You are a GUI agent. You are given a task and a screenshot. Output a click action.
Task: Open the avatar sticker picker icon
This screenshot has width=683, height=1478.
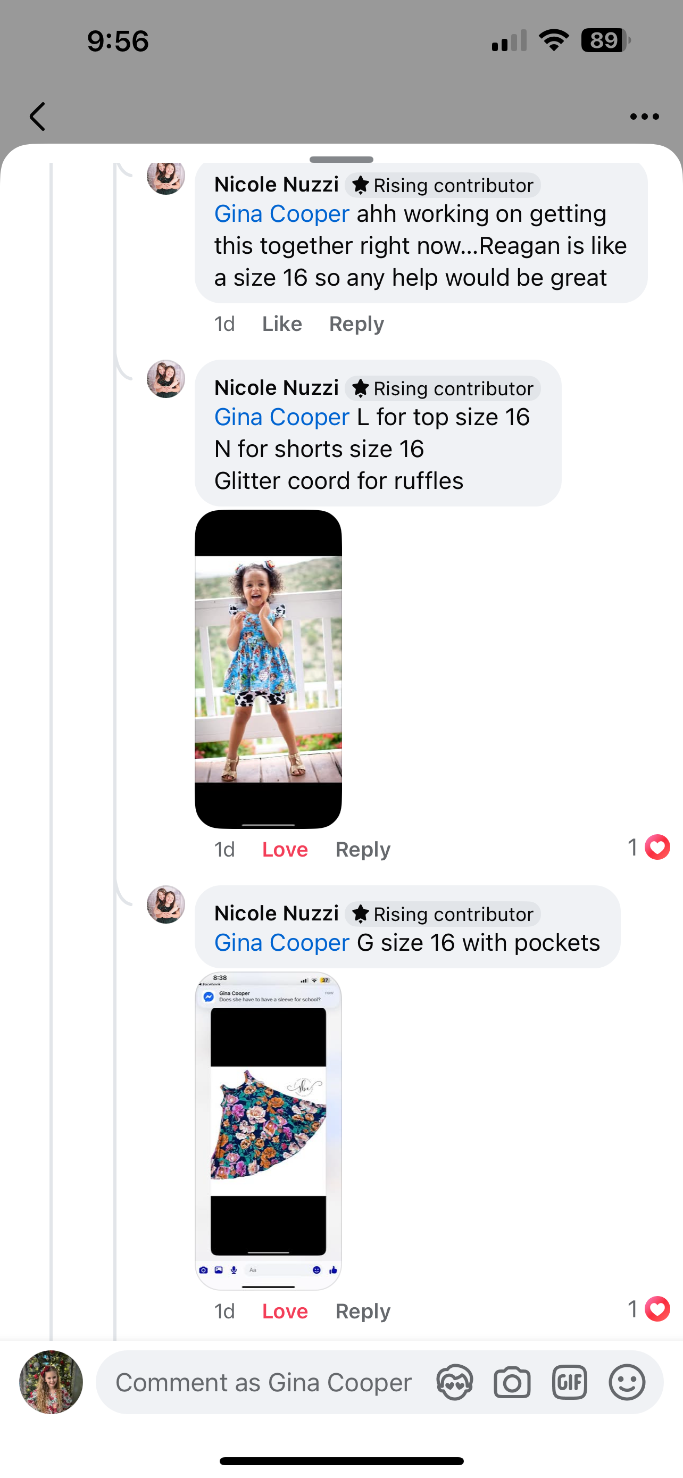tap(455, 1382)
